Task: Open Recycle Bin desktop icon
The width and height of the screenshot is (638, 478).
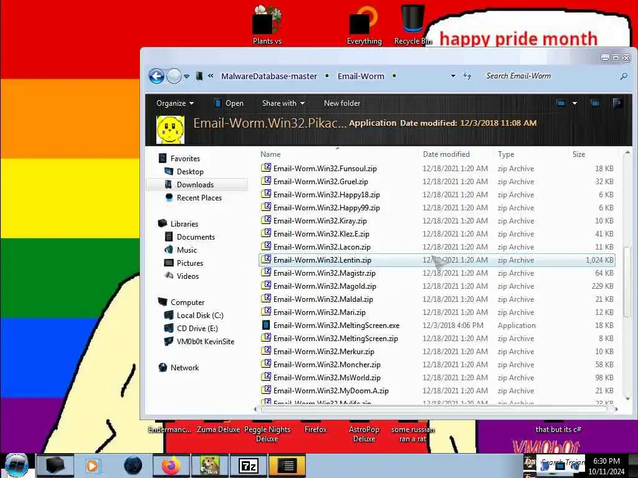Action: (413, 24)
